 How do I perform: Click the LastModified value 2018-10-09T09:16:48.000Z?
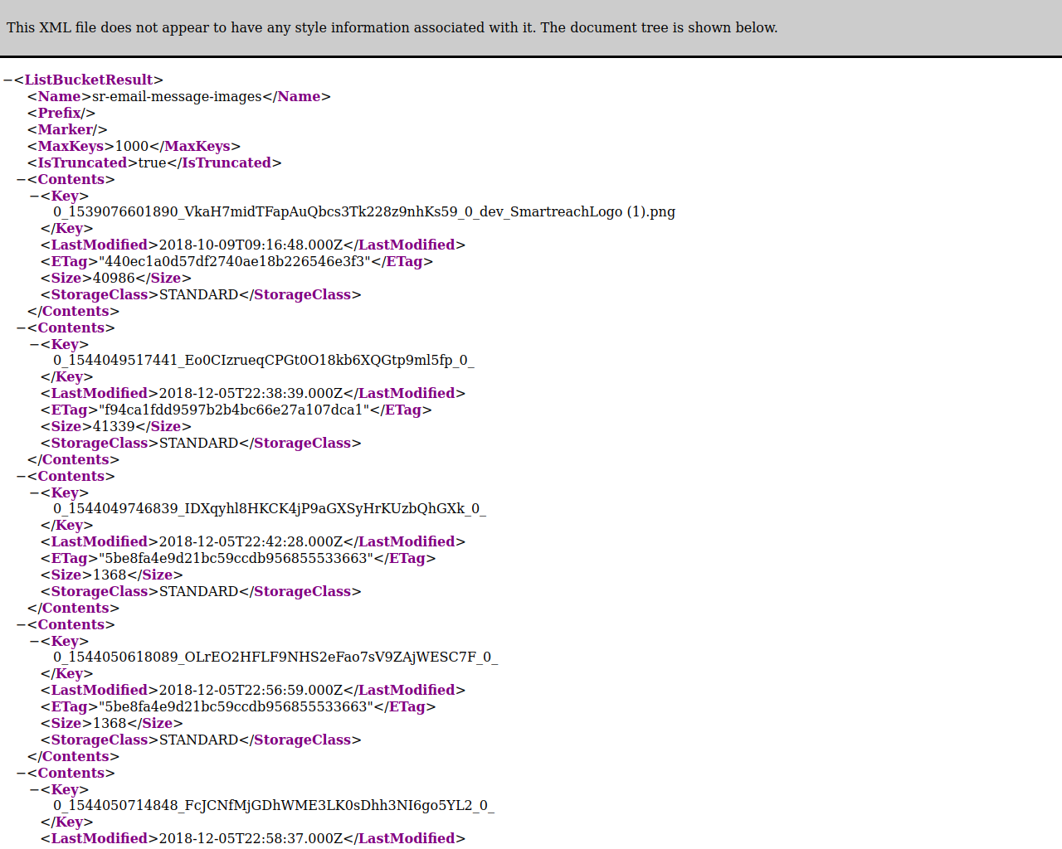click(251, 245)
